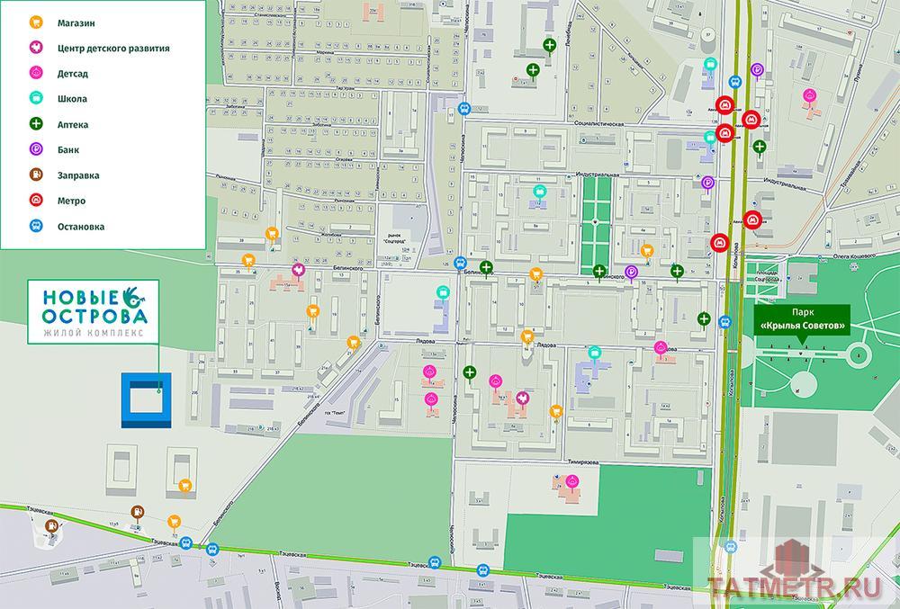
Task: Select the kindergarten pin near Лучина street
Action: (x=809, y=96)
